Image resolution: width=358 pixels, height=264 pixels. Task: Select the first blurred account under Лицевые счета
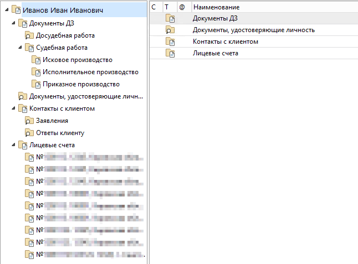pyautogui.click(x=83, y=157)
